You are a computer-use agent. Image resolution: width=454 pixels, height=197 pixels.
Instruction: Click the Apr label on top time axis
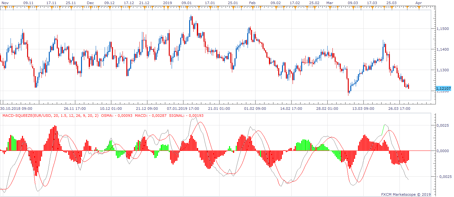tap(419, 3)
